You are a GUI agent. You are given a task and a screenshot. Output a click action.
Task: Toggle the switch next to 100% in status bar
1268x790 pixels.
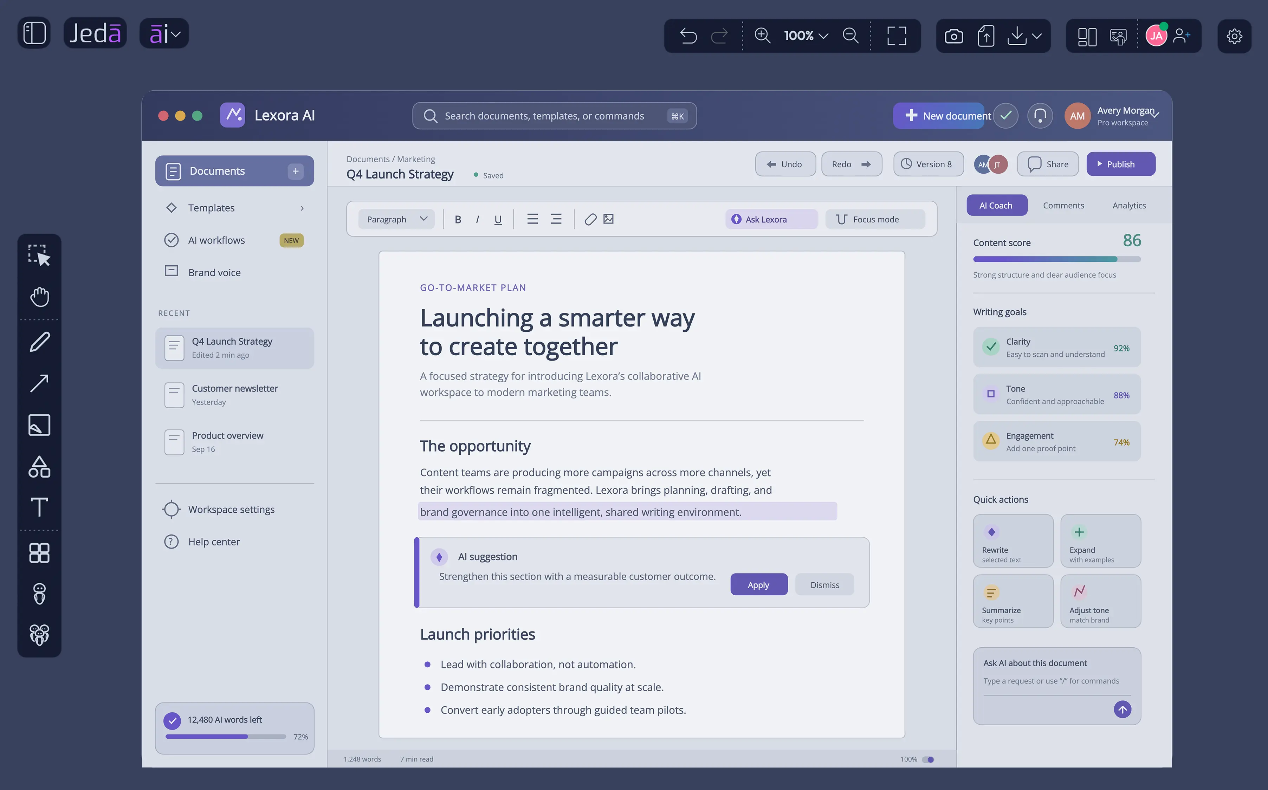click(x=929, y=759)
